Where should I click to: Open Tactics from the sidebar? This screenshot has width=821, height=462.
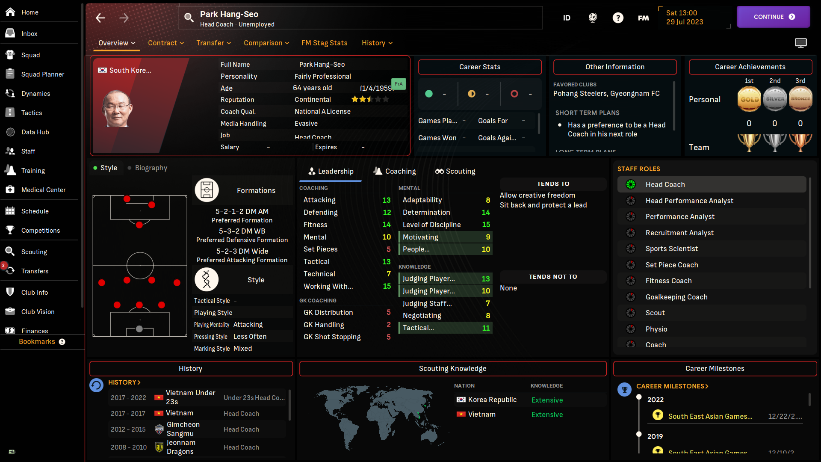point(32,113)
